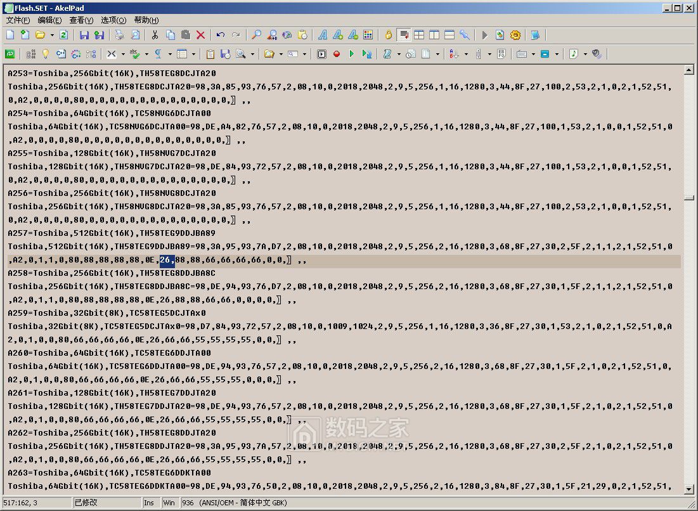Save the file with the floppy icon

84,35
